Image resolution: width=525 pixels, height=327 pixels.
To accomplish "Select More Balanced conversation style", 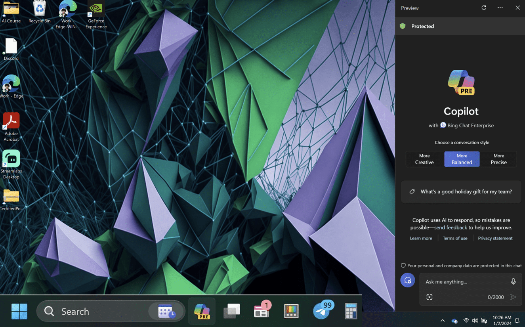I will point(462,159).
